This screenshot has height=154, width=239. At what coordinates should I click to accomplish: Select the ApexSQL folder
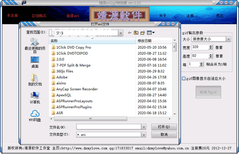click(61, 95)
